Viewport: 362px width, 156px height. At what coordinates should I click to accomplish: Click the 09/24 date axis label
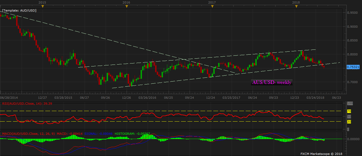point(190,98)
